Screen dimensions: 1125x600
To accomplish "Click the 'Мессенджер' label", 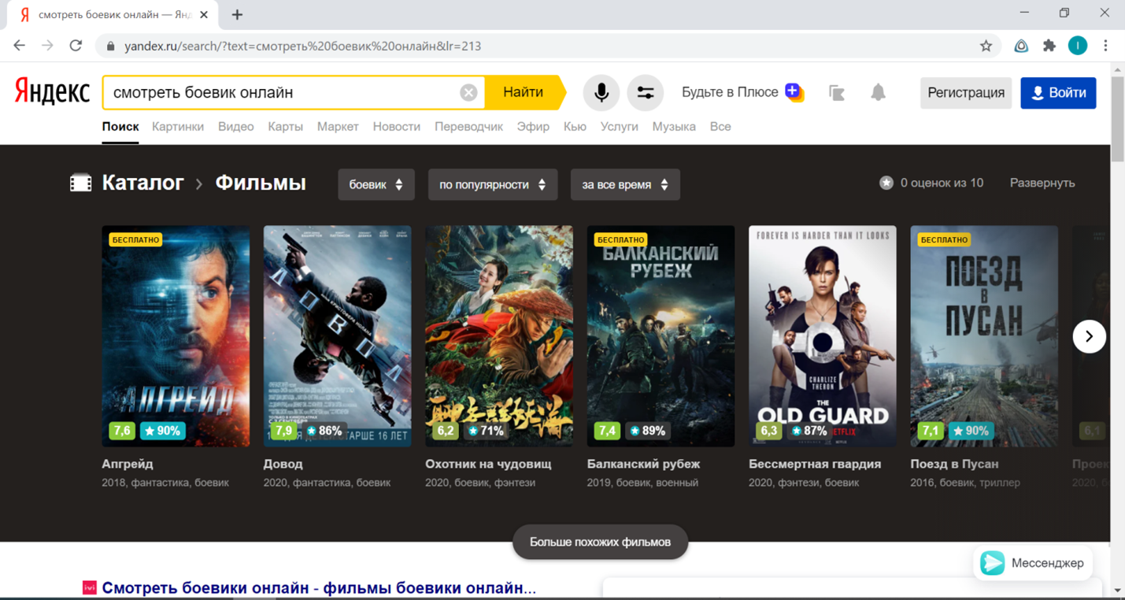I will (x=1047, y=563).
